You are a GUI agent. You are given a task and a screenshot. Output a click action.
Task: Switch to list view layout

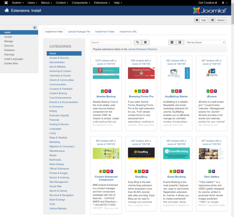click(180, 42)
